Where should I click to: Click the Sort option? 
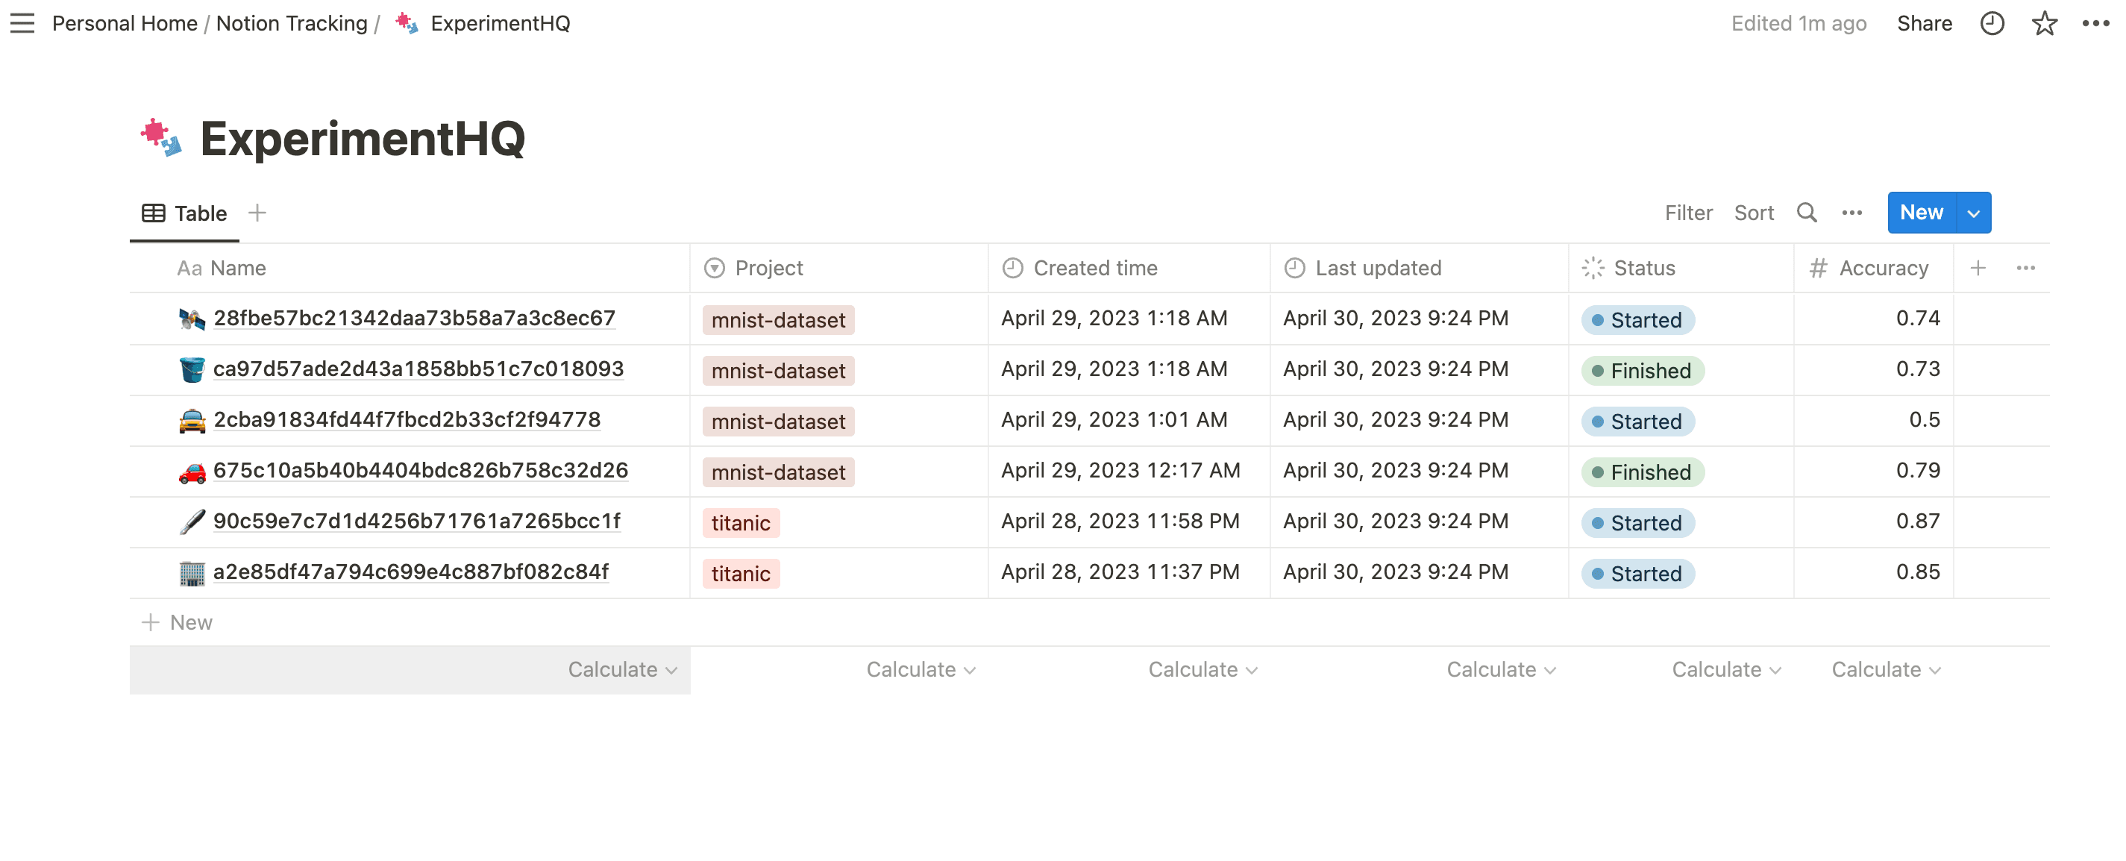coord(1755,212)
